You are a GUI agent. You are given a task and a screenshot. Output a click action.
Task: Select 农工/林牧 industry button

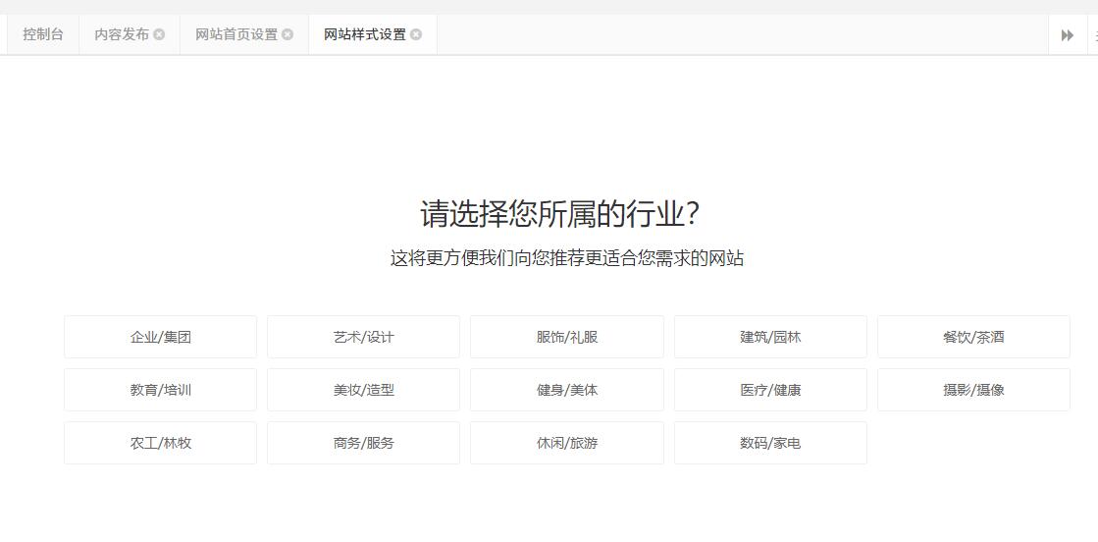(x=160, y=443)
